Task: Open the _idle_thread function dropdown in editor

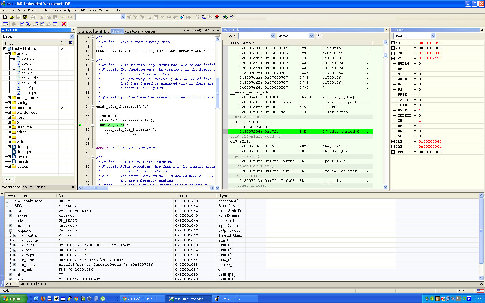Action: pos(213,30)
